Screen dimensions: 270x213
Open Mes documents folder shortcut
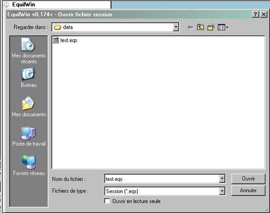tap(29, 106)
